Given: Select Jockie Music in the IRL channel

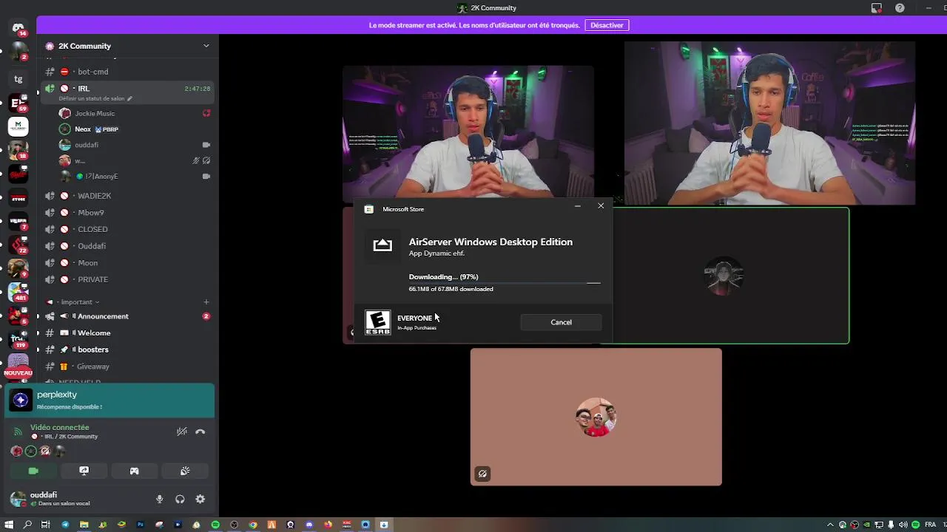Looking at the screenshot, I should (135, 114).
